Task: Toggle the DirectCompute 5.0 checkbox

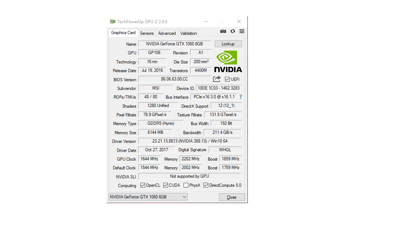Action: click(206, 185)
